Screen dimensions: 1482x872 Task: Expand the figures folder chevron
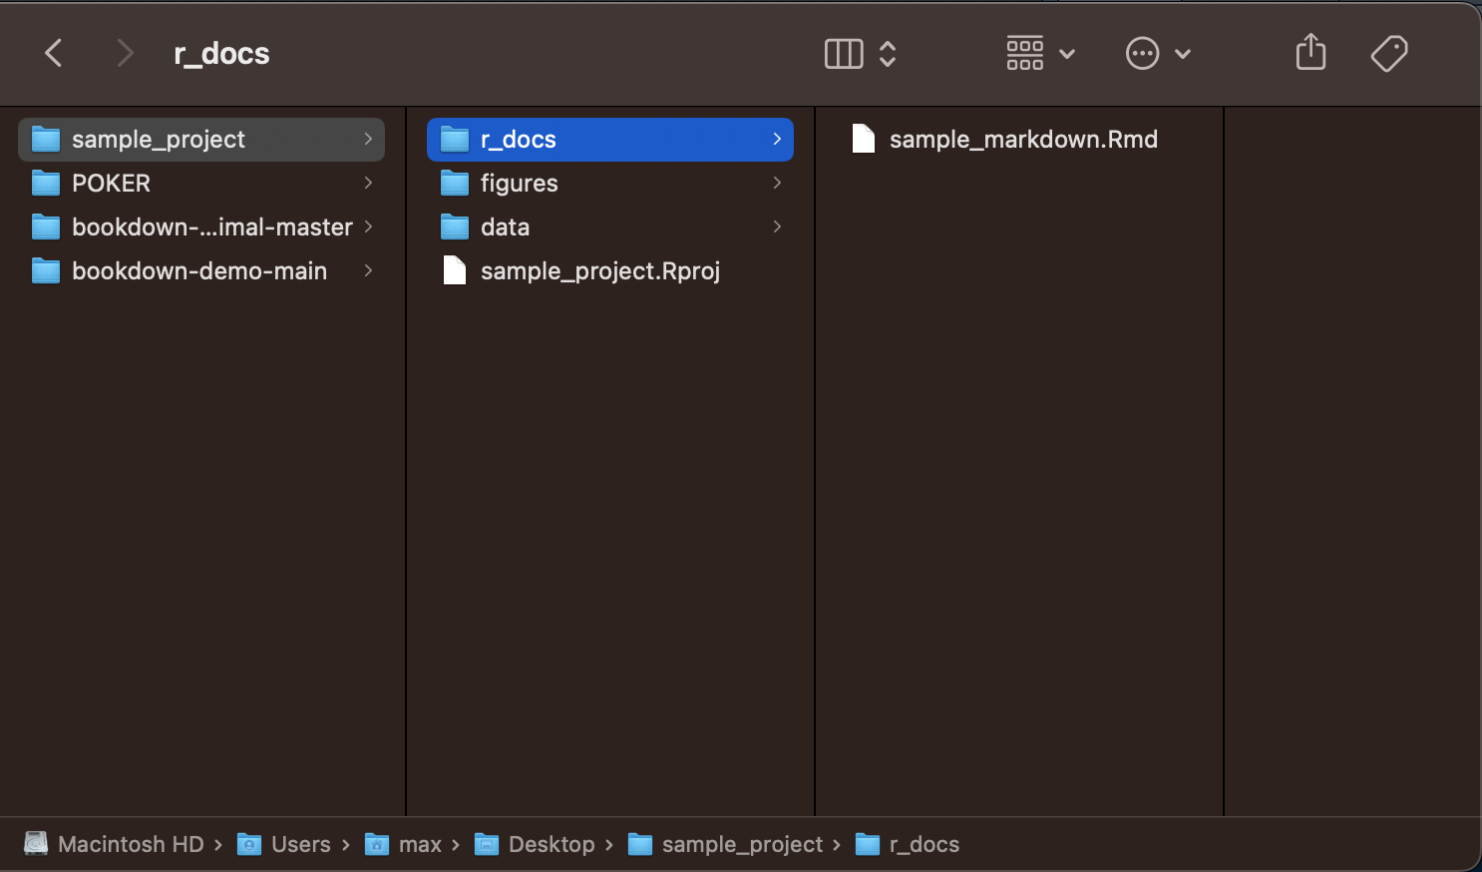coord(777,184)
